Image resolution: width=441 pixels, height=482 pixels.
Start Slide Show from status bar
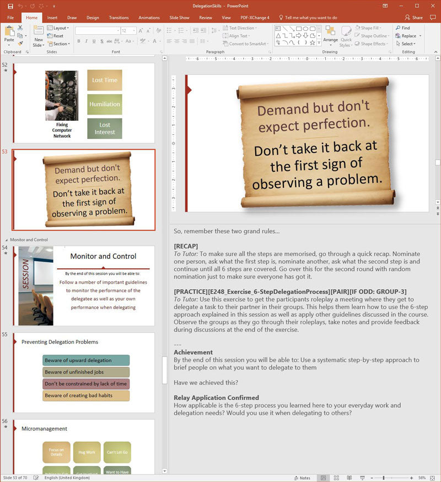pyautogui.click(x=362, y=478)
